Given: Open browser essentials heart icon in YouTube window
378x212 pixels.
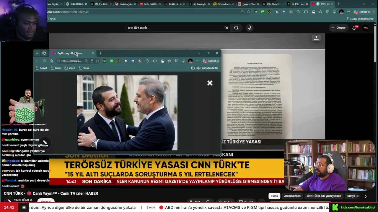Looking at the screenshot, I should (x=327, y=12).
